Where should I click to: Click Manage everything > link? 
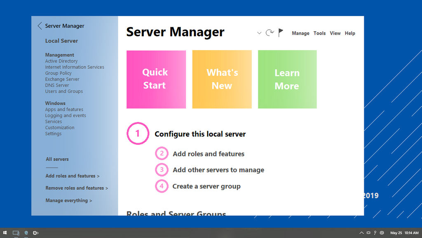click(69, 200)
